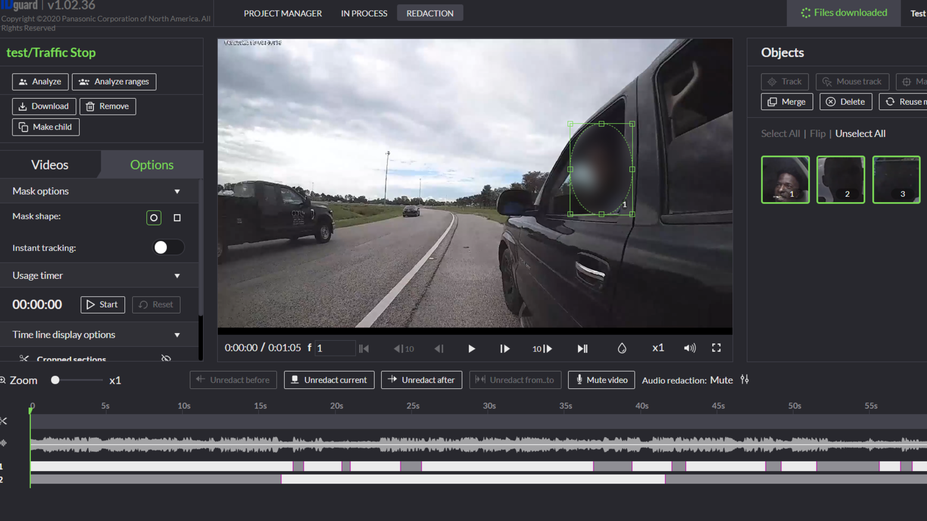The image size is (927, 521).
Task: Change playback speed from x1
Action: 657,348
